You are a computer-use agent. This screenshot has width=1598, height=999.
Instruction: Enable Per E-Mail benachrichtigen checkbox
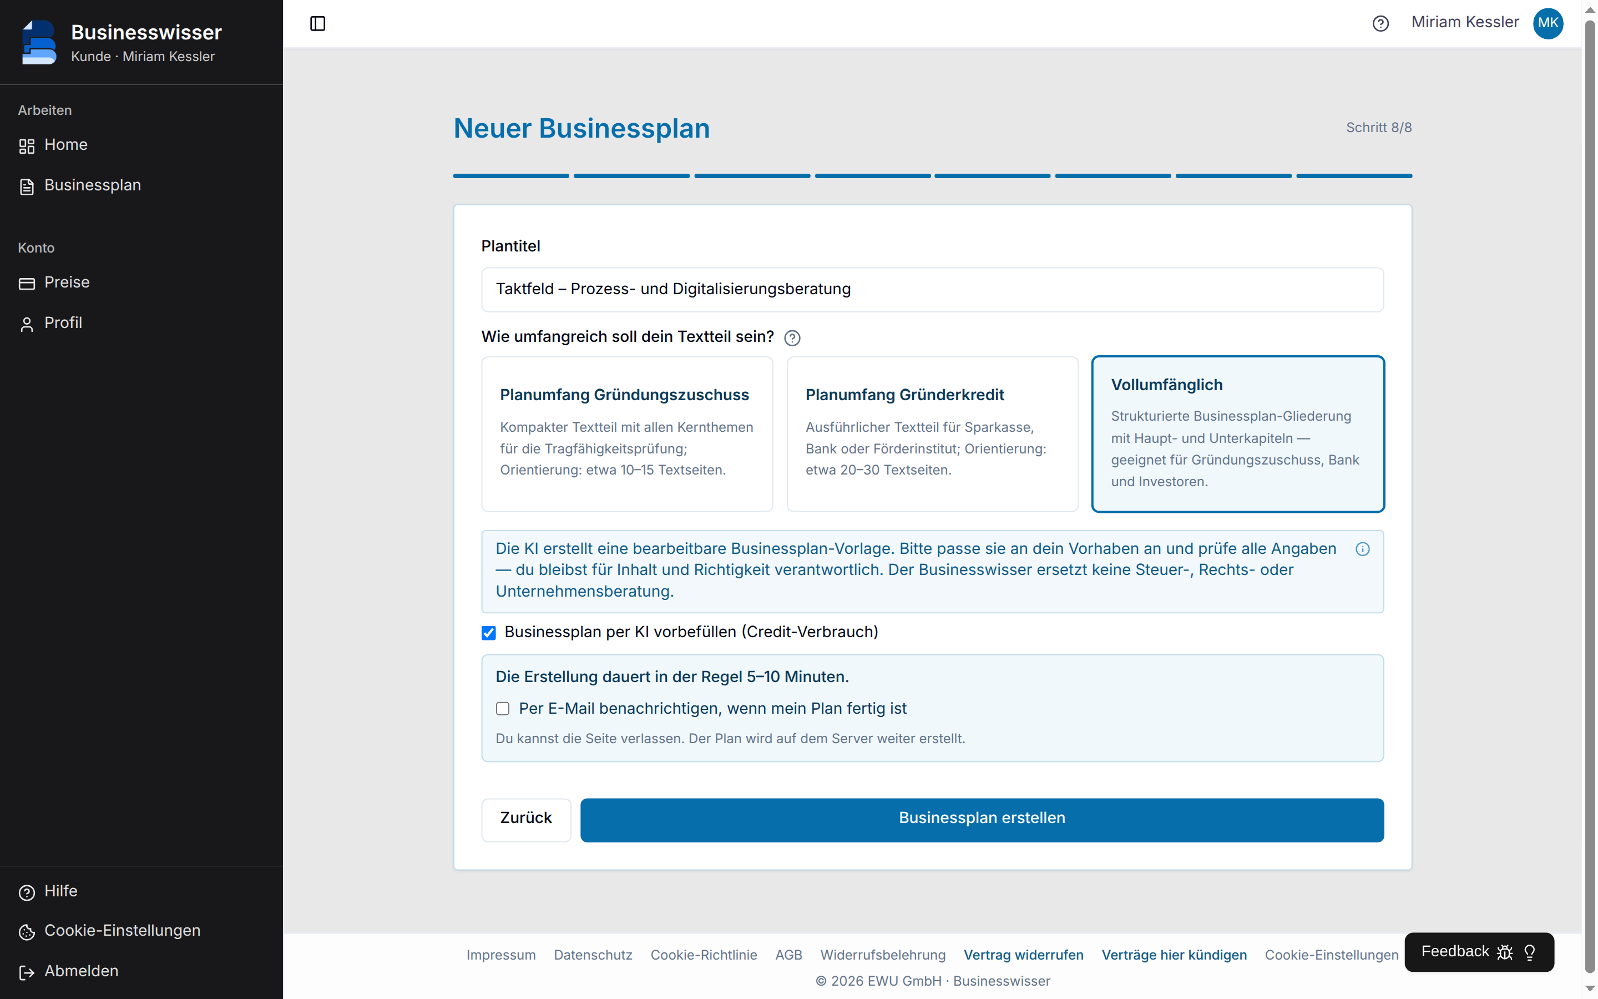pyautogui.click(x=503, y=709)
